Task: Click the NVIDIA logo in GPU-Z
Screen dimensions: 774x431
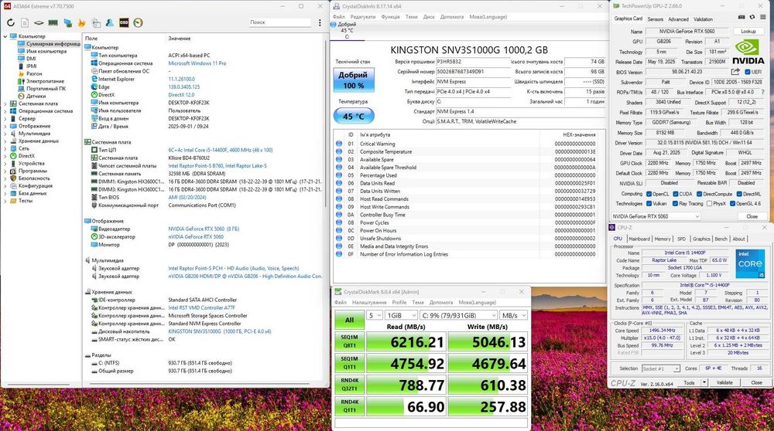Action: click(748, 51)
